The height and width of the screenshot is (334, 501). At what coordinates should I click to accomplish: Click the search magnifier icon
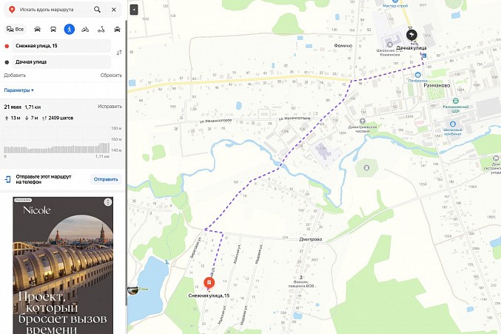[x=97, y=10]
